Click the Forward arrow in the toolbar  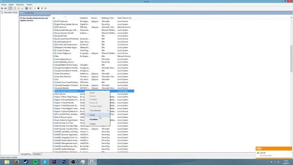pyautogui.click(x=5, y=8)
